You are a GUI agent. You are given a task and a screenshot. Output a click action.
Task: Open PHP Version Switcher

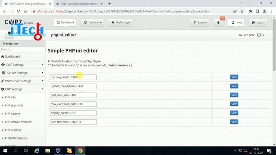click(18, 122)
